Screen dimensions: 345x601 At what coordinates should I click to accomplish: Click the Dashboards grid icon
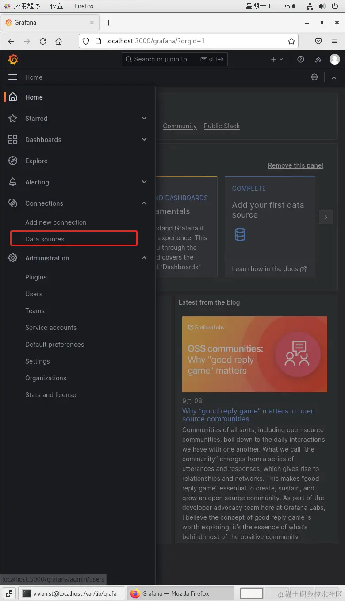(13, 140)
